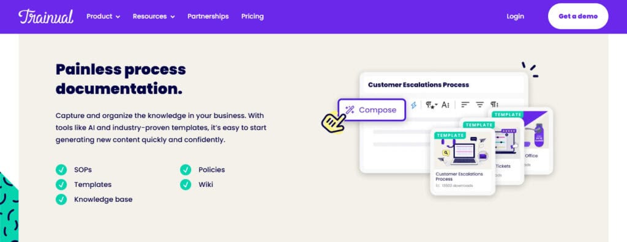
Task: Click the magic wand icon on Compose
Action: (x=350, y=109)
